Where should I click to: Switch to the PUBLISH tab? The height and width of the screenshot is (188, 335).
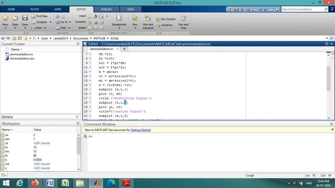click(106, 9)
